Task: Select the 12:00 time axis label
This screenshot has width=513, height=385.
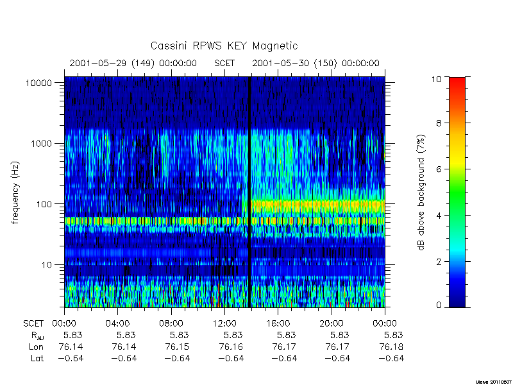Action: (224, 324)
